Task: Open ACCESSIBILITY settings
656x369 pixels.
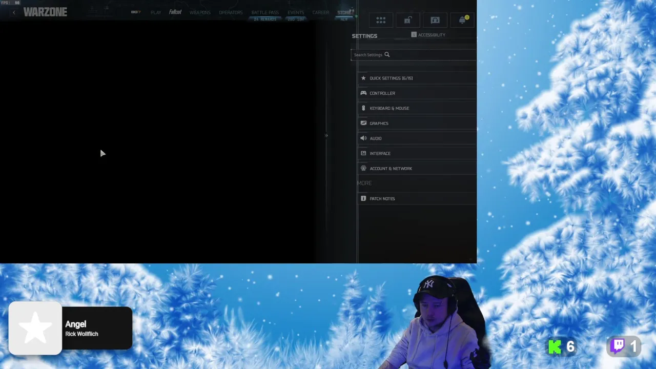Action: (428, 35)
